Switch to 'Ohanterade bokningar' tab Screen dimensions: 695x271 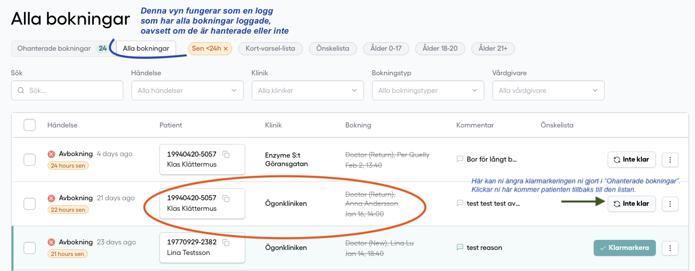[54, 49]
